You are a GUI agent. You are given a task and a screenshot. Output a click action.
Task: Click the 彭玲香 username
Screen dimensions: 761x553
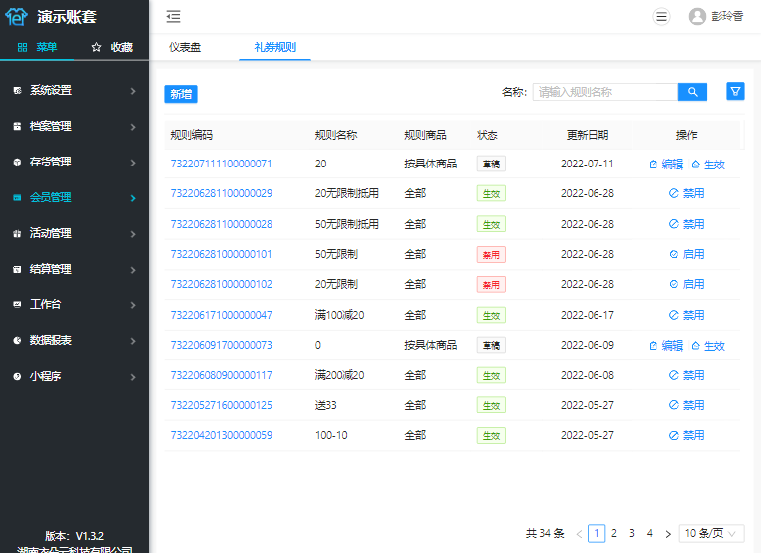727,17
